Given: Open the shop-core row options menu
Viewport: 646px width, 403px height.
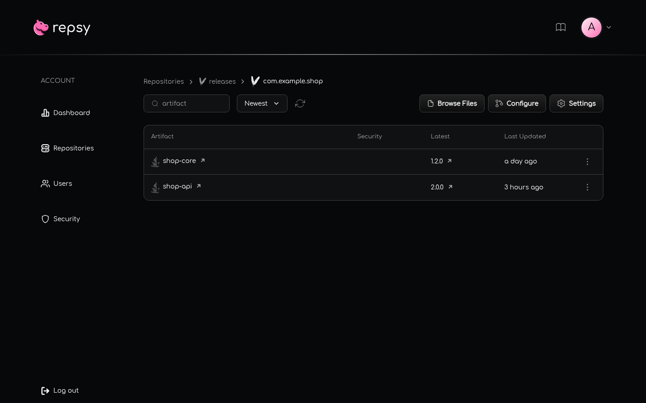Looking at the screenshot, I should [587, 162].
